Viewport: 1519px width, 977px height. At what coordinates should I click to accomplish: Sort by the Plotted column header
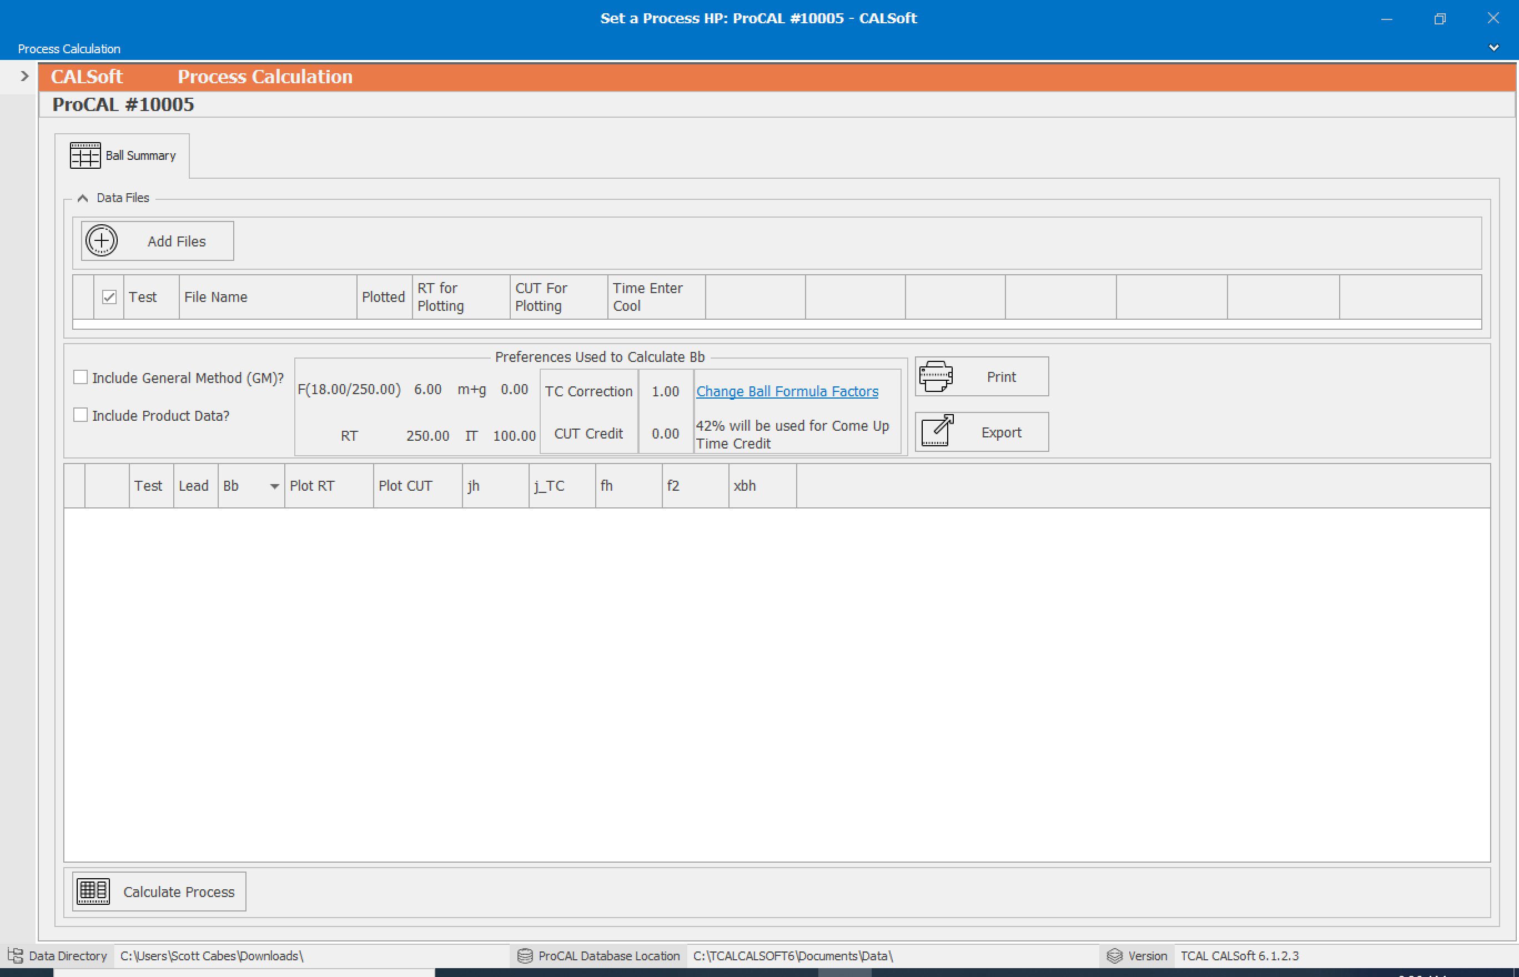point(385,297)
